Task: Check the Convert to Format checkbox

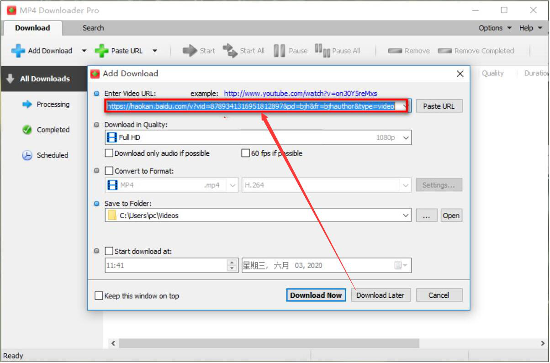Action: click(x=109, y=171)
